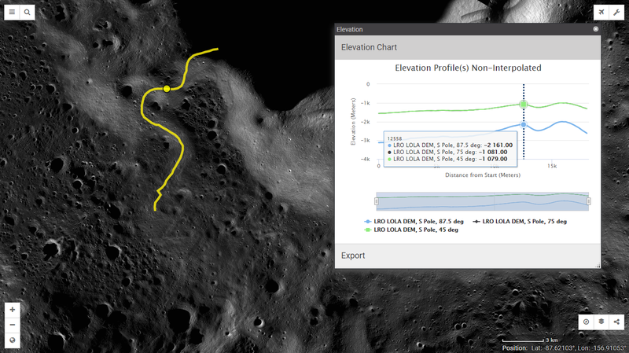Click the compass reset-view icon
629x353 pixels.
(x=586, y=322)
